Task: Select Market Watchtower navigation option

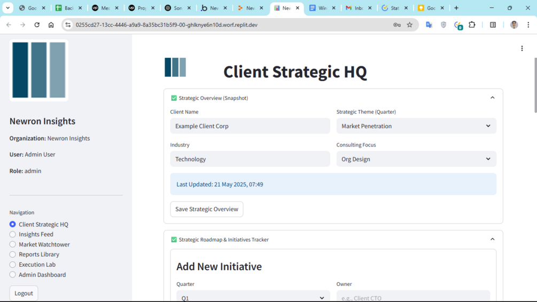Action: coord(40,244)
